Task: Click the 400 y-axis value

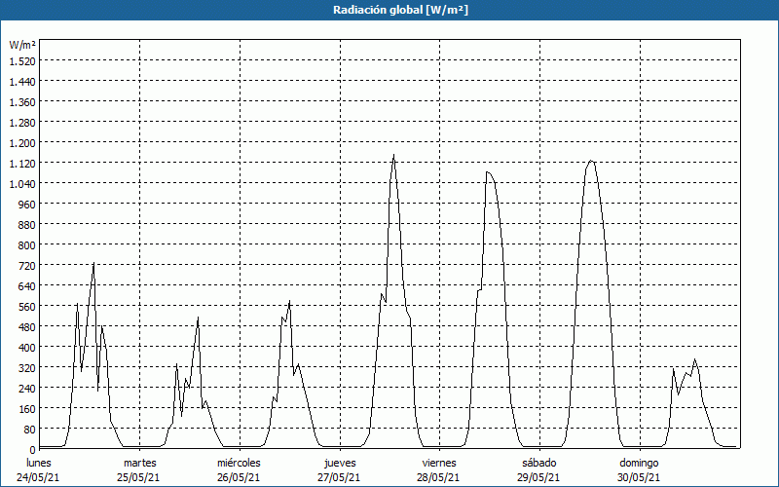Action: tap(27, 347)
